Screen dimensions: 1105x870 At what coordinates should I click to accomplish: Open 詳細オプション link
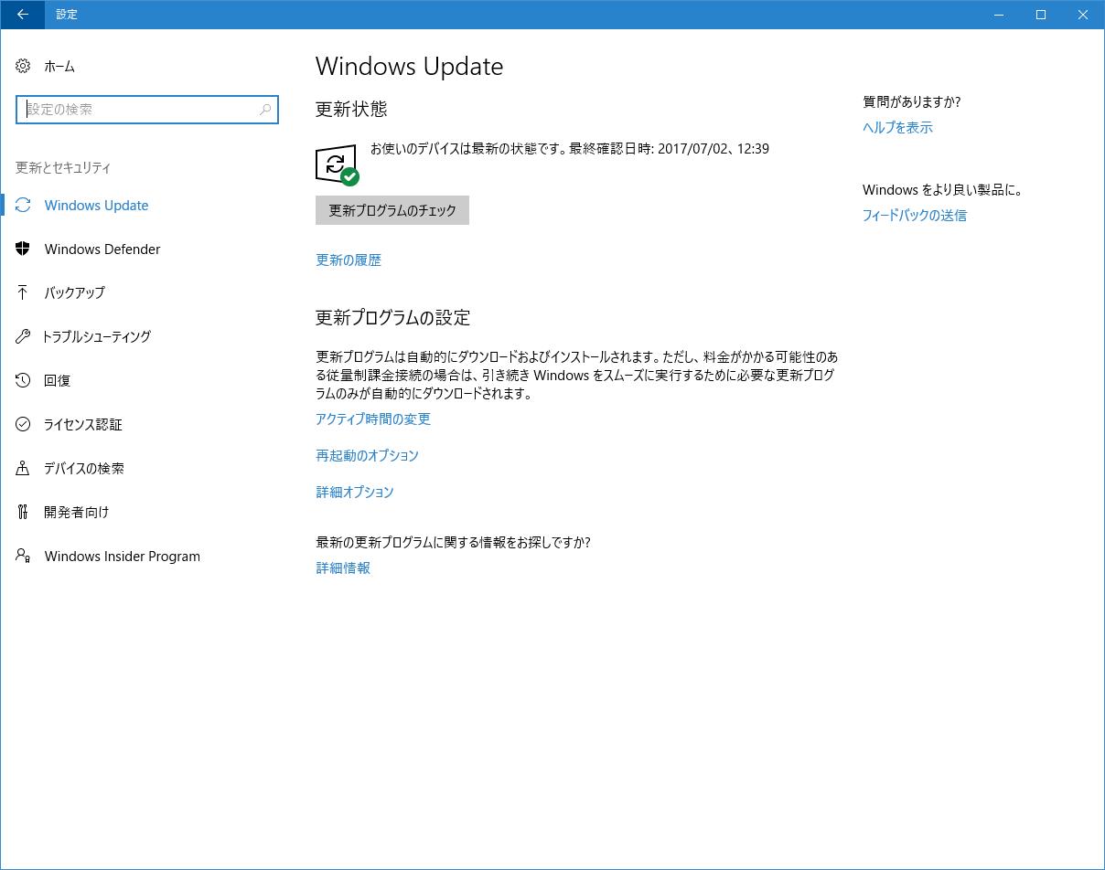pos(355,493)
